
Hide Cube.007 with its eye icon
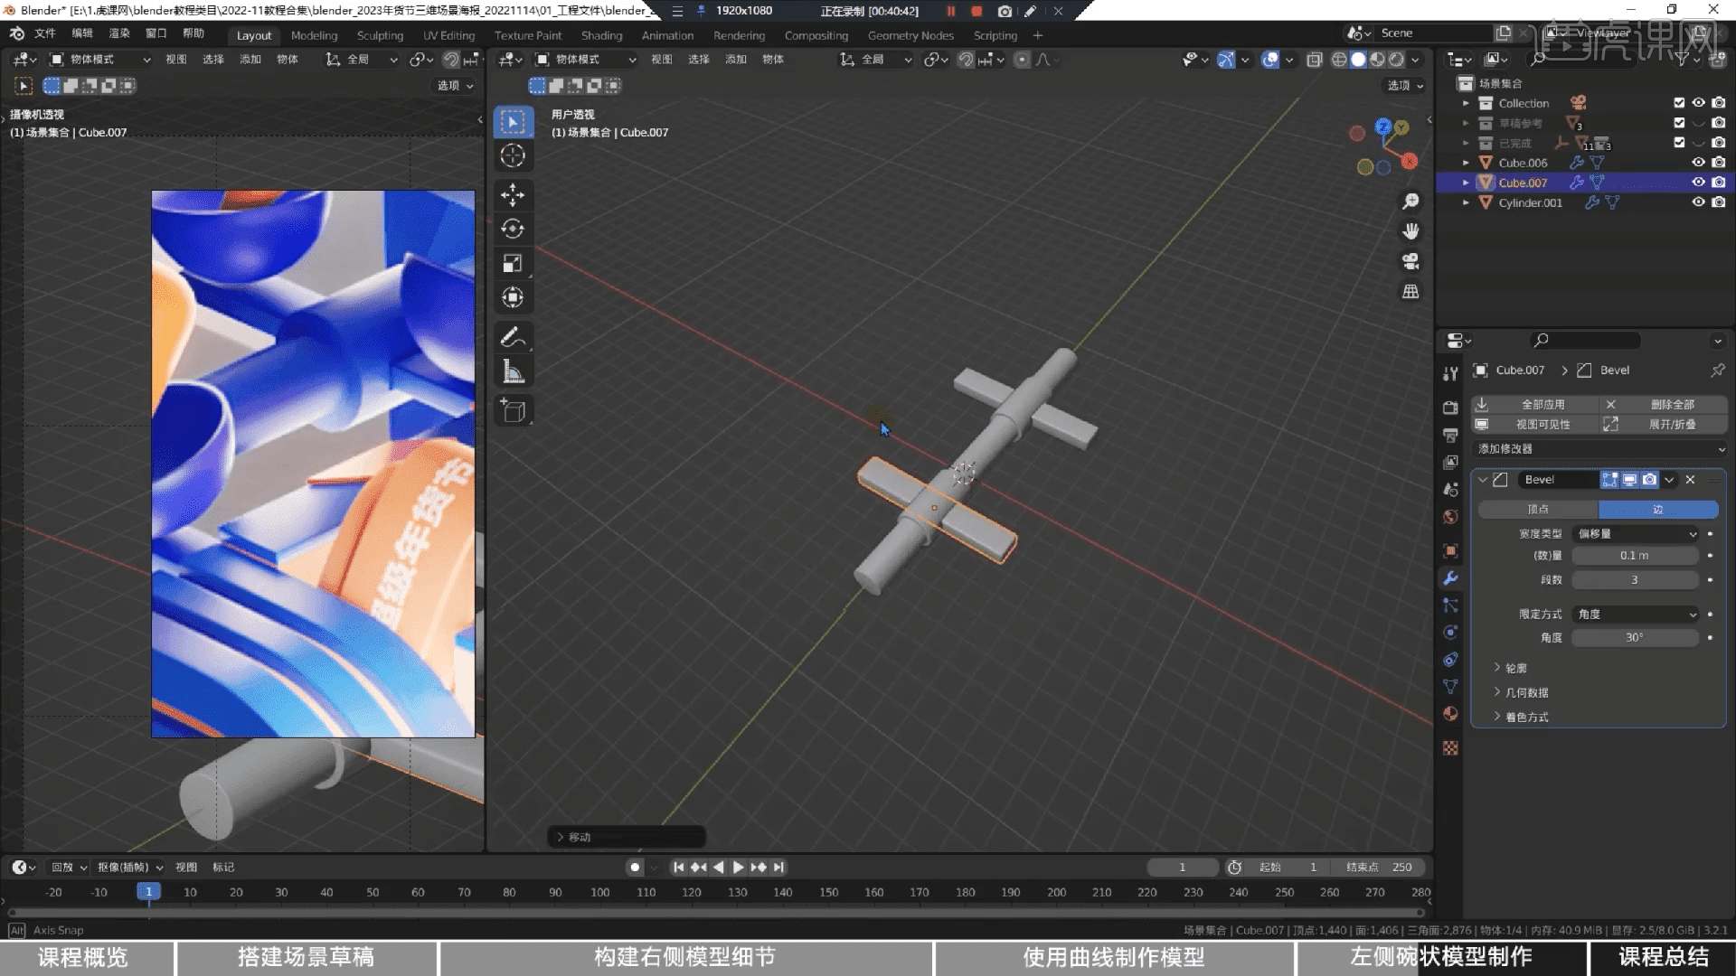tap(1698, 182)
